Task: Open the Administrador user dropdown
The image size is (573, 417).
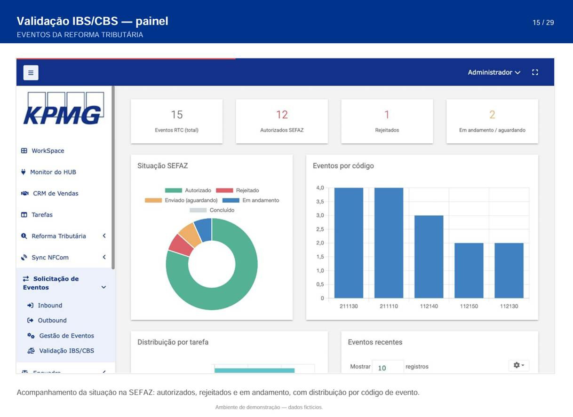Action: (x=494, y=72)
